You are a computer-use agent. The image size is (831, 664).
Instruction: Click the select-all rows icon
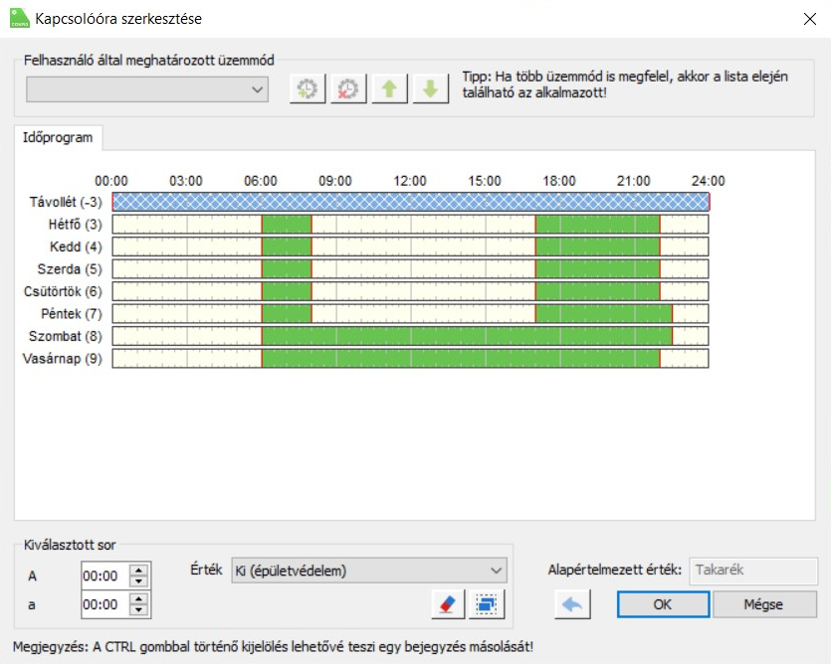tap(487, 604)
